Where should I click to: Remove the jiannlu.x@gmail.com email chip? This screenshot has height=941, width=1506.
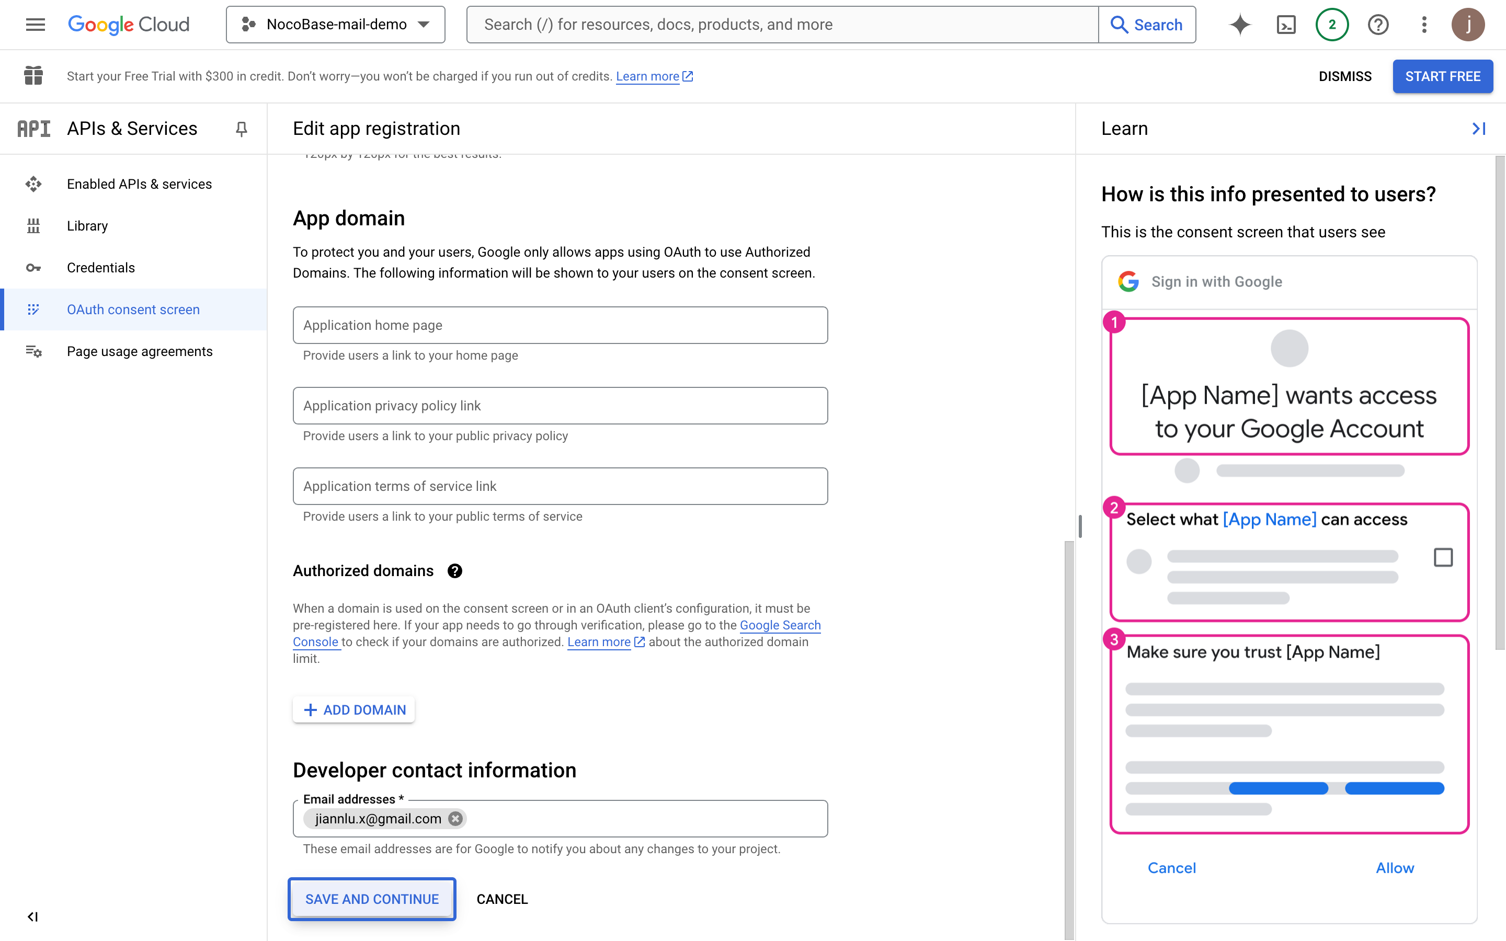coord(456,818)
